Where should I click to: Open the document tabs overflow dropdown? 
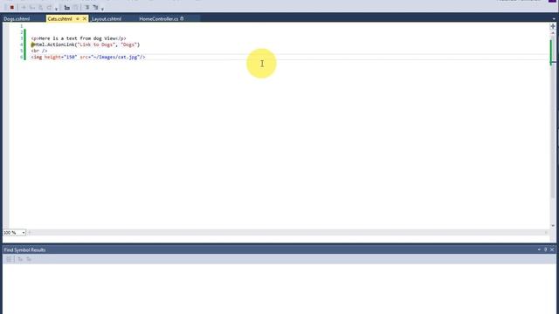[x=554, y=19]
